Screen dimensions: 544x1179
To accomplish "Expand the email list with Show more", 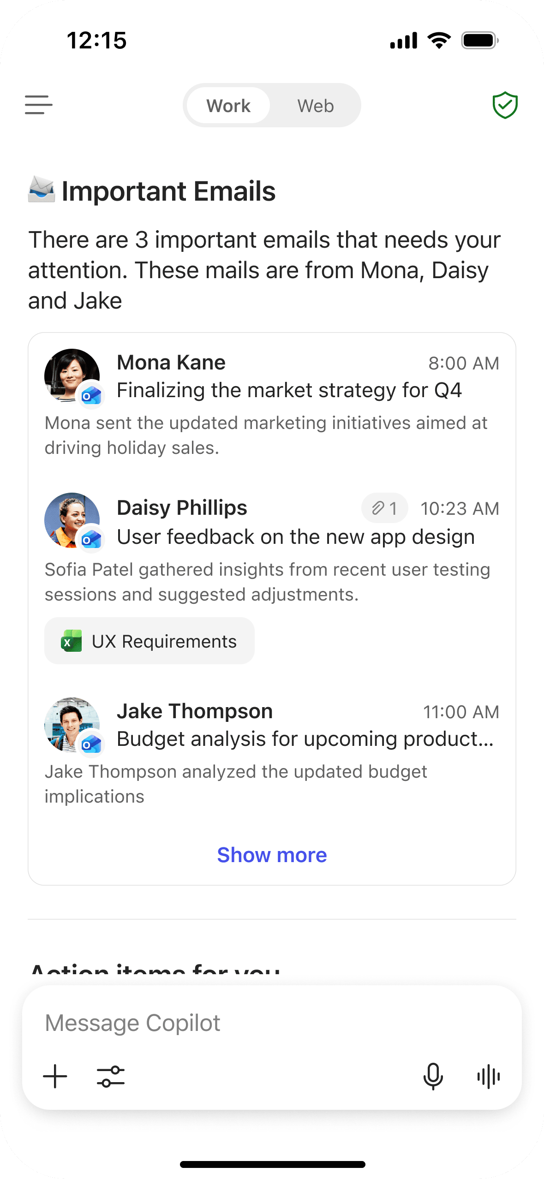I will pos(272,855).
